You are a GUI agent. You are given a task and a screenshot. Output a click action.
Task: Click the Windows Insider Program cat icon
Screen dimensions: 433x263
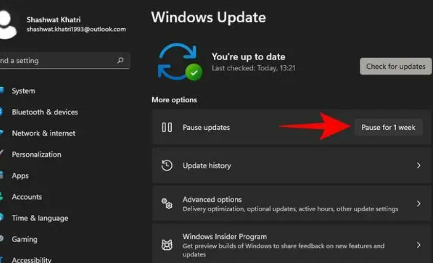[167, 245]
